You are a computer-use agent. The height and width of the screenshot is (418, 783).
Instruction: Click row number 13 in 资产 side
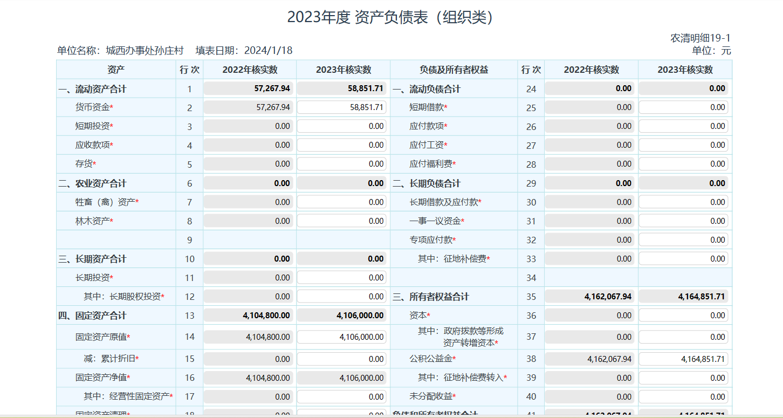tap(189, 316)
